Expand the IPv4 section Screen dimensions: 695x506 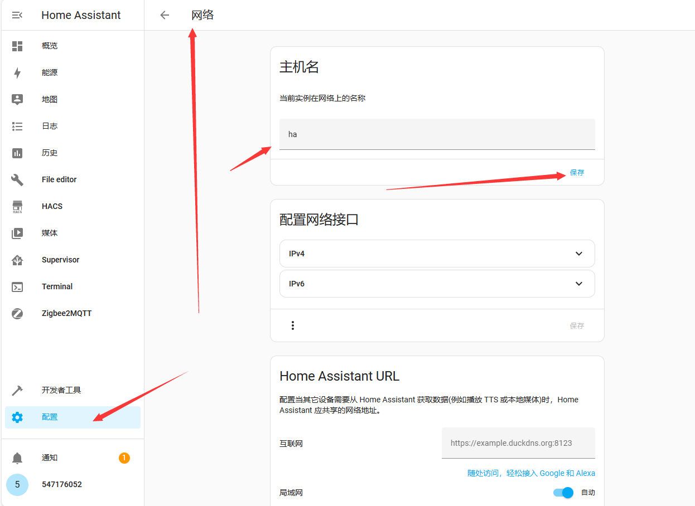437,254
